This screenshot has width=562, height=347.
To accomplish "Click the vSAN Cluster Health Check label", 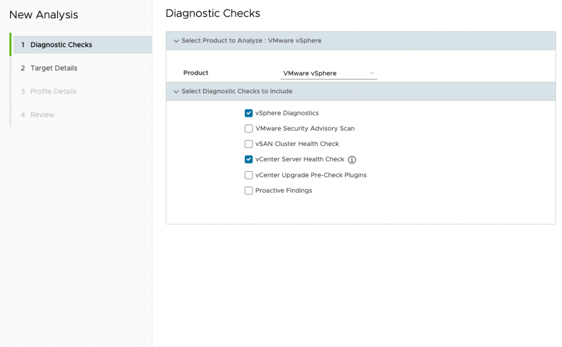I will tap(297, 144).
